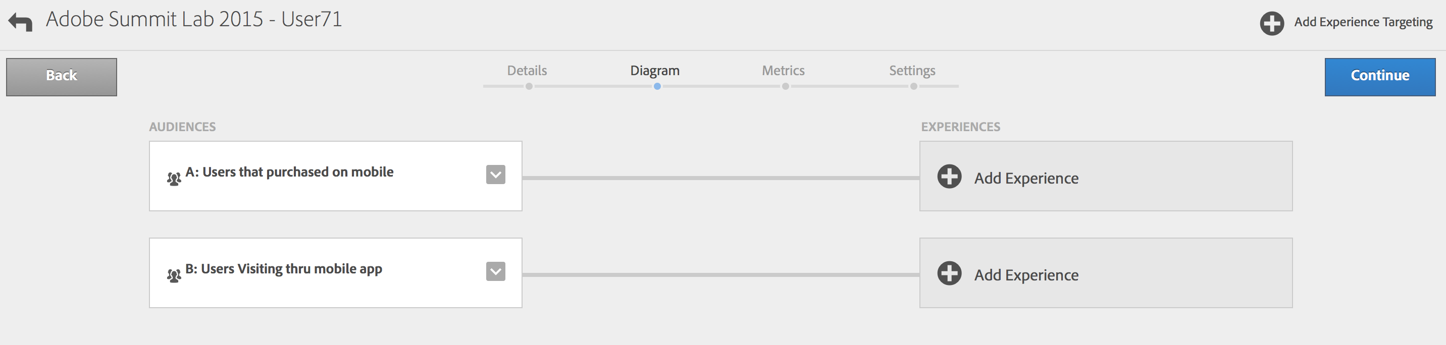Click the back arrow icon beside title

20,22
